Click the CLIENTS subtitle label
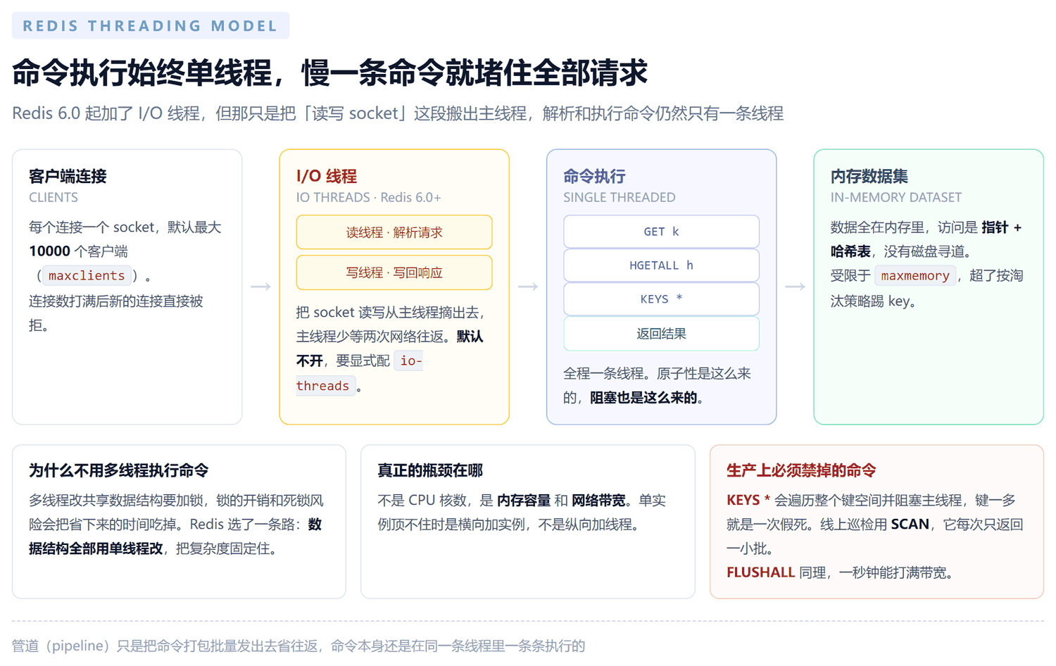Image resolution: width=1056 pixels, height=666 pixels. (x=54, y=198)
